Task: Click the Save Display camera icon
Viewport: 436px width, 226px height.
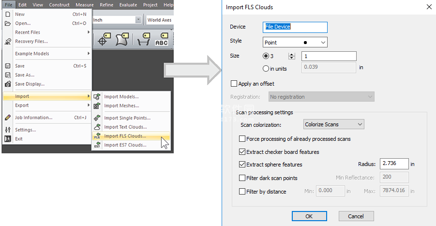Action: (x=8, y=84)
